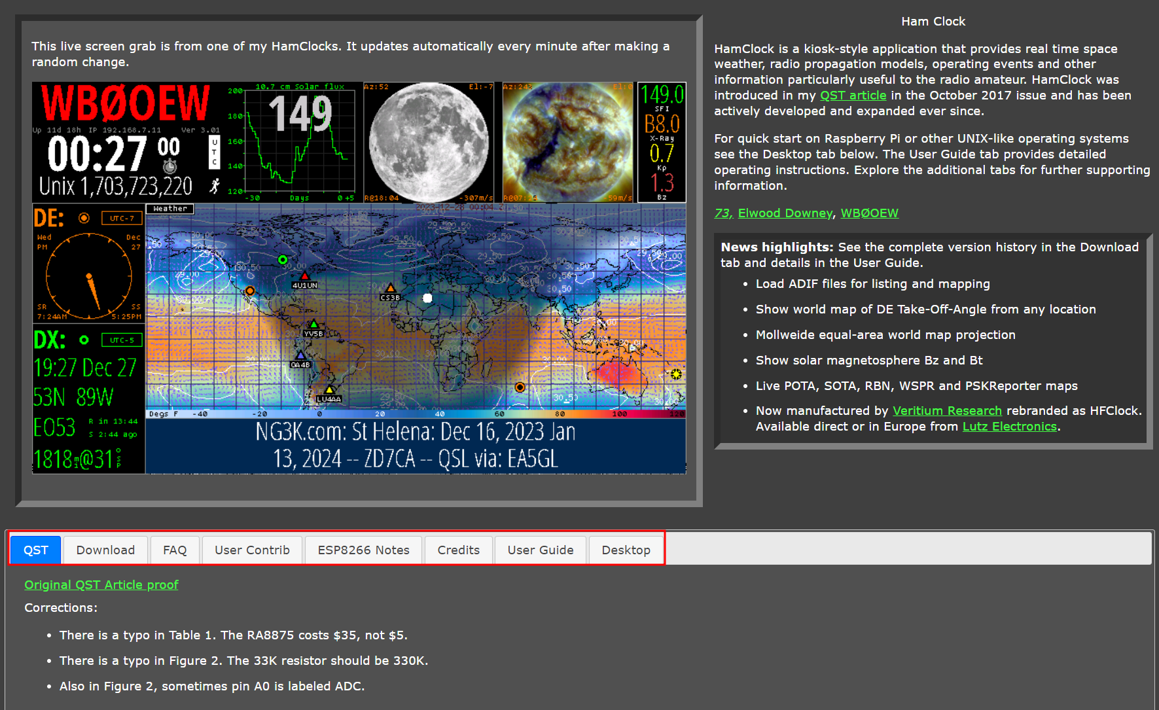
Task: Click the 7:24AM sunrise time
Action: click(52, 317)
